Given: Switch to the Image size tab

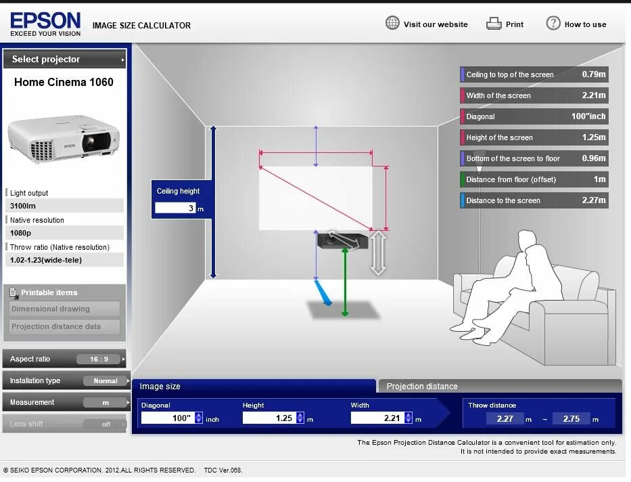Looking at the screenshot, I should pos(254,386).
